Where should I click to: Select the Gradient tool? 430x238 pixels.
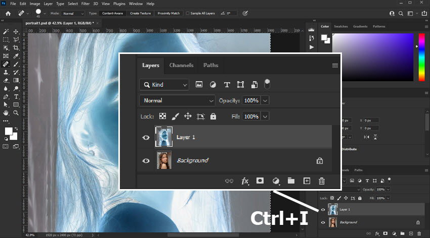[16, 80]
